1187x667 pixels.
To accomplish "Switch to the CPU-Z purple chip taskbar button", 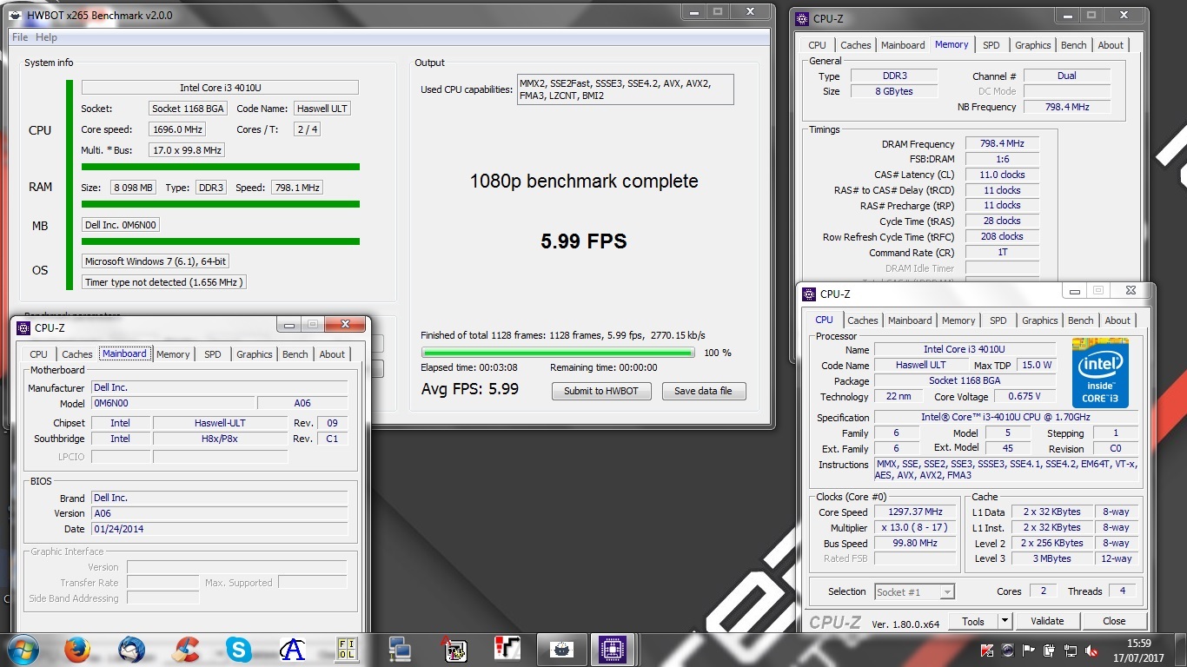I will [614, 649].
